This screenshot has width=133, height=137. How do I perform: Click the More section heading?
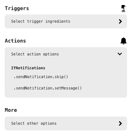[x=11, y=110]
